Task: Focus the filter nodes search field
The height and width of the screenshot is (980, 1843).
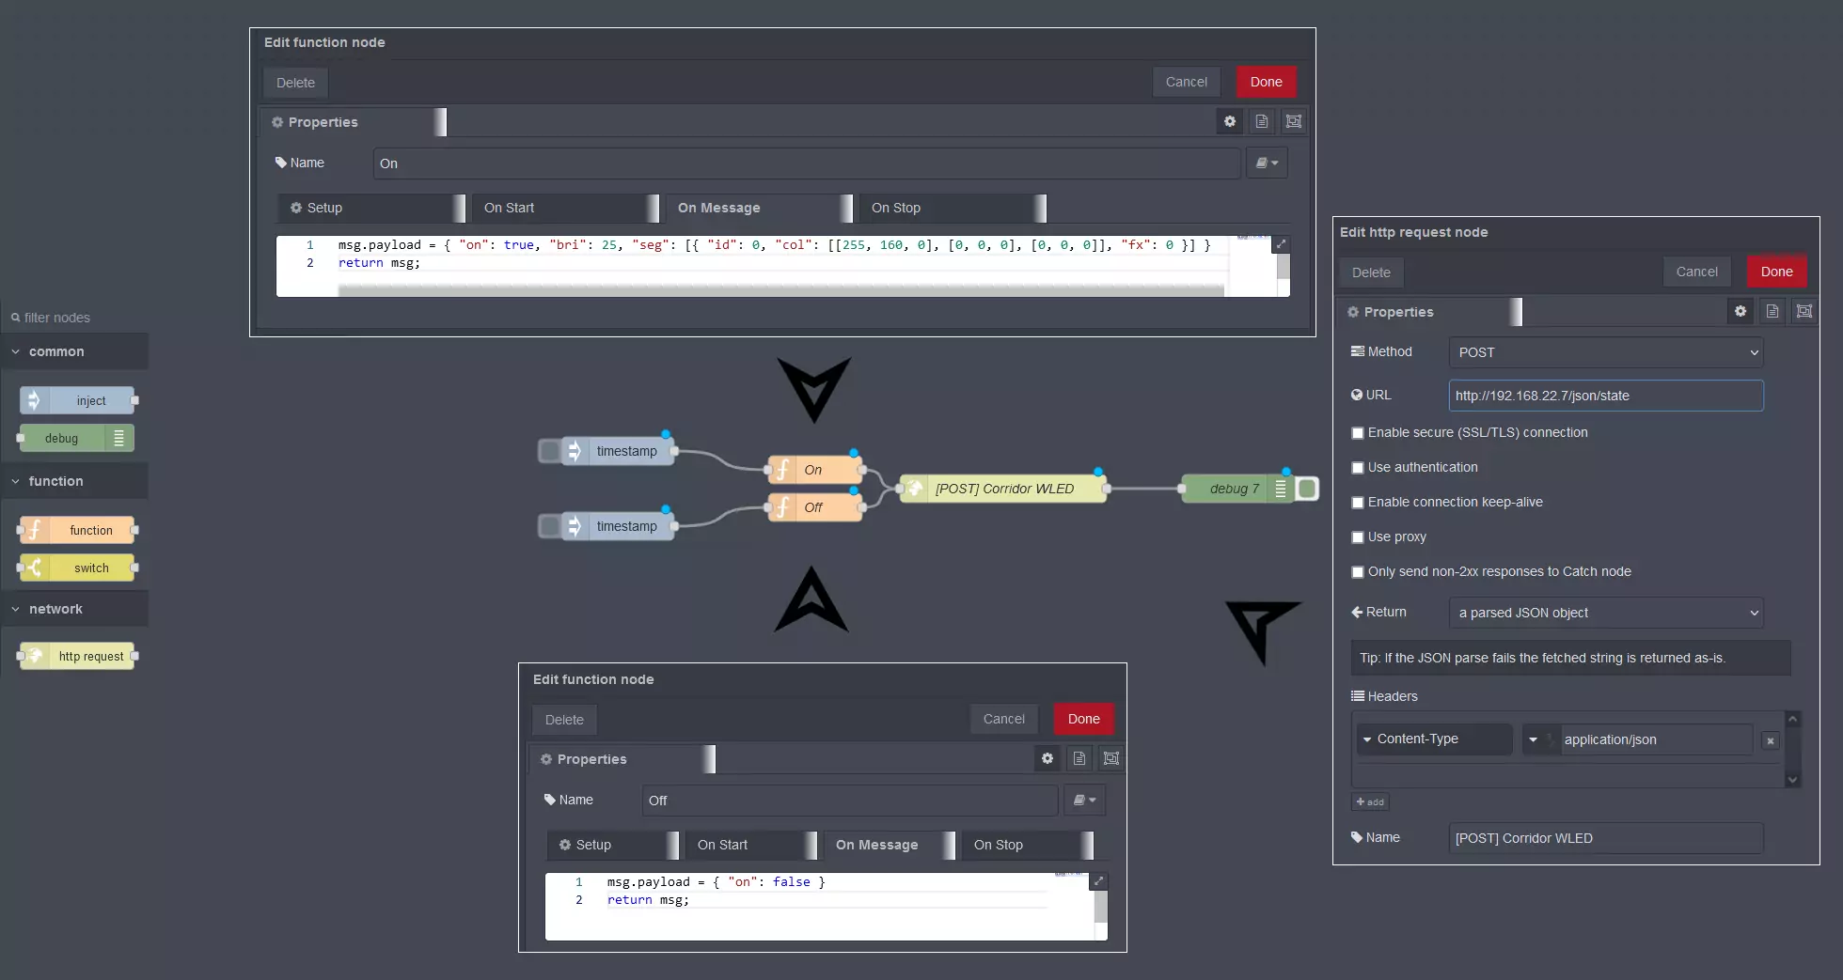Action: [x=75, y=318]
